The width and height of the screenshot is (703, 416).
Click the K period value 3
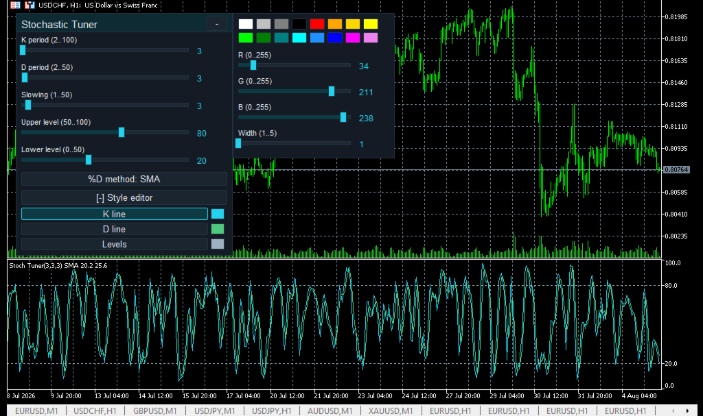(200, 51)
